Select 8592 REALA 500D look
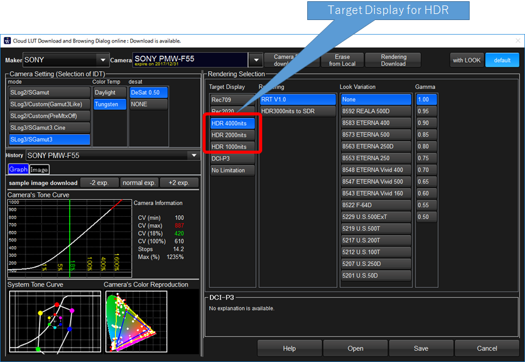Image resolution: width=525 pixels, height=362 pixels. (376, 111)
